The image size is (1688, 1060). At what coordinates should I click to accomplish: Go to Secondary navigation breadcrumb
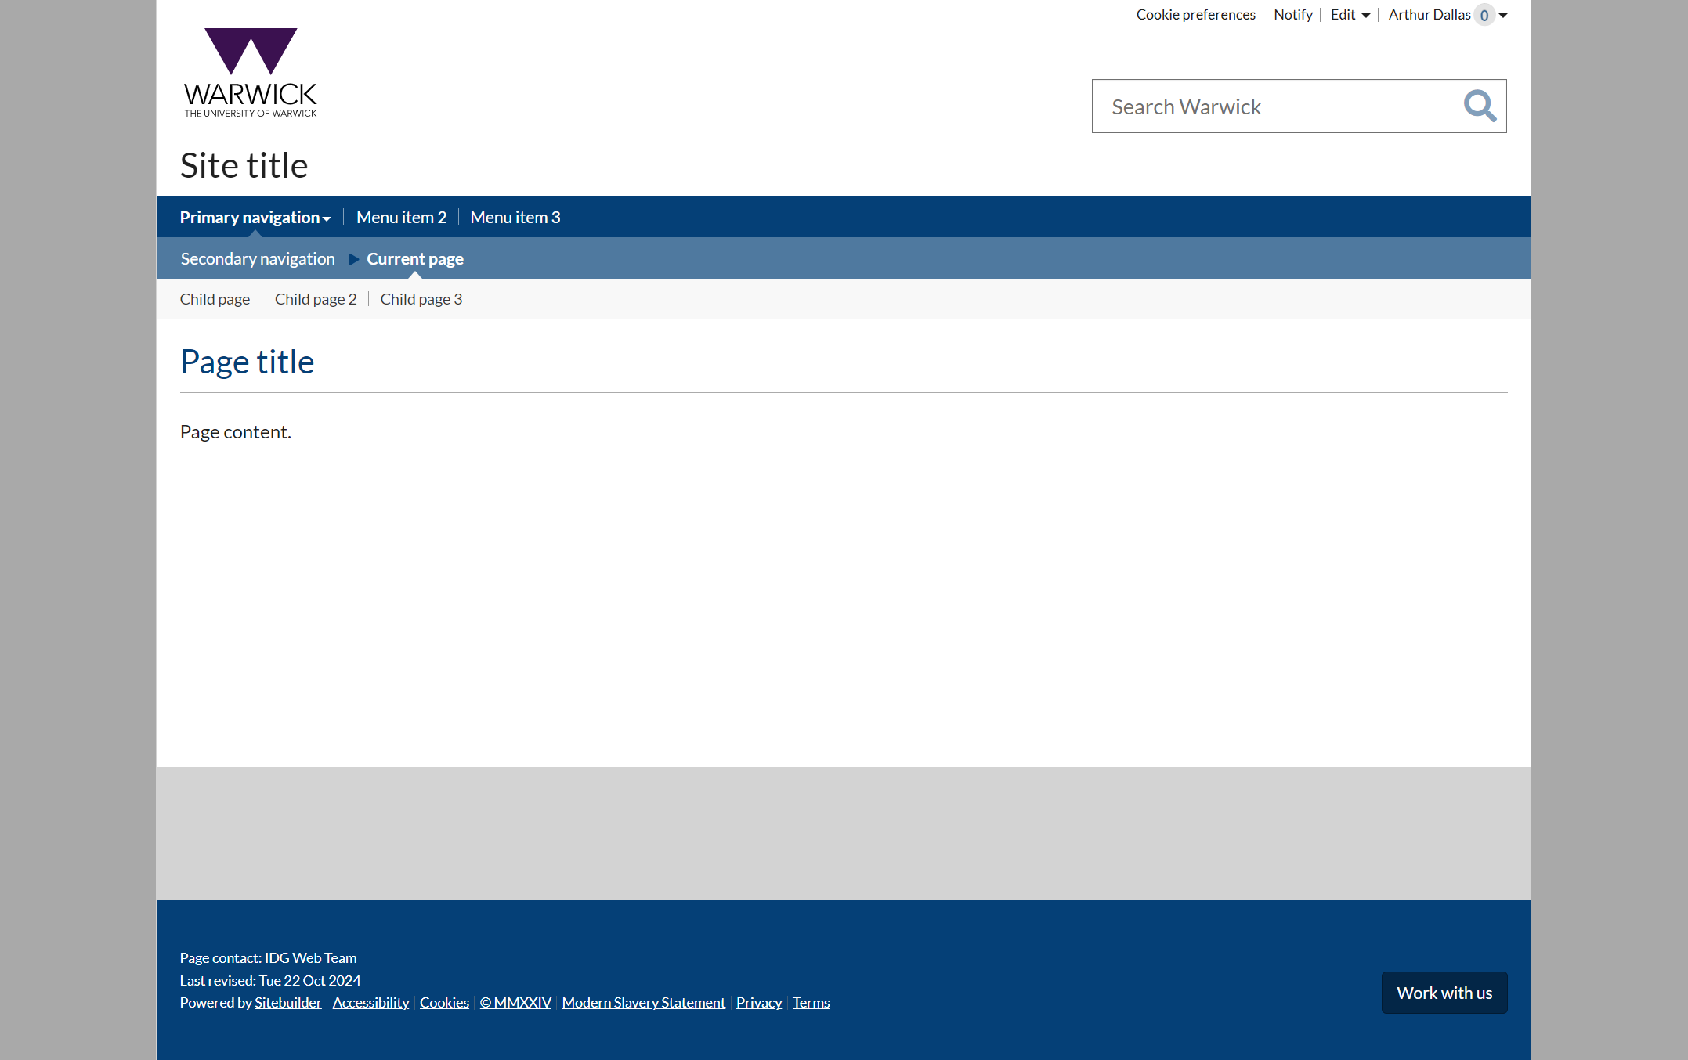coord(258,259)
